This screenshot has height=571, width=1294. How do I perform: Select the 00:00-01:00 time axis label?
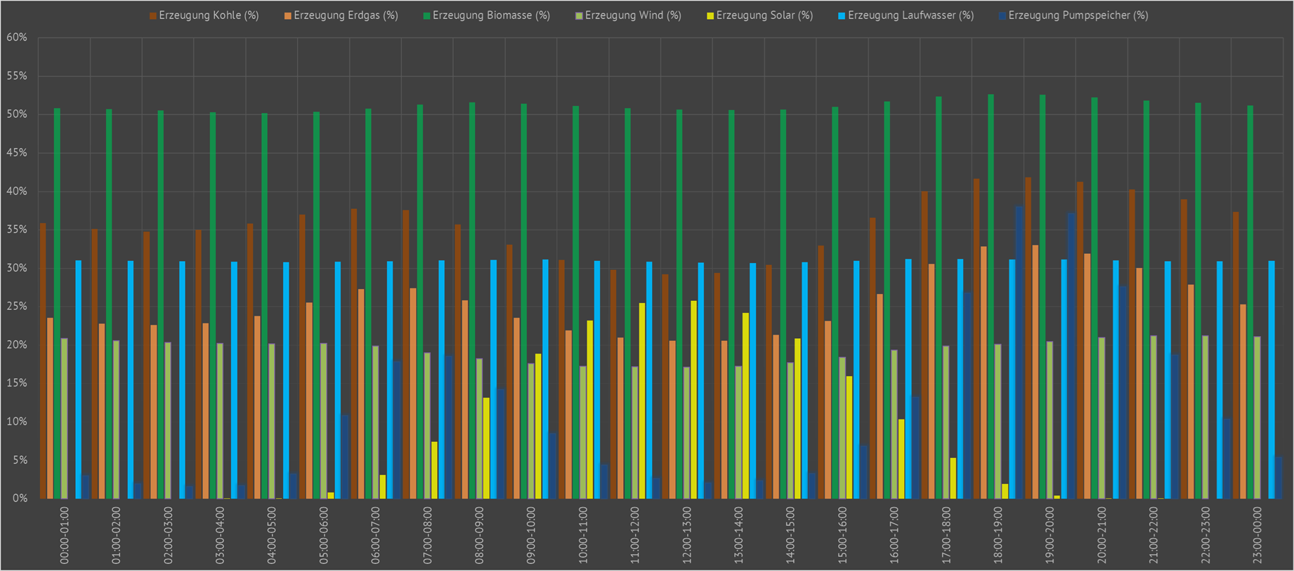(65, 535)
